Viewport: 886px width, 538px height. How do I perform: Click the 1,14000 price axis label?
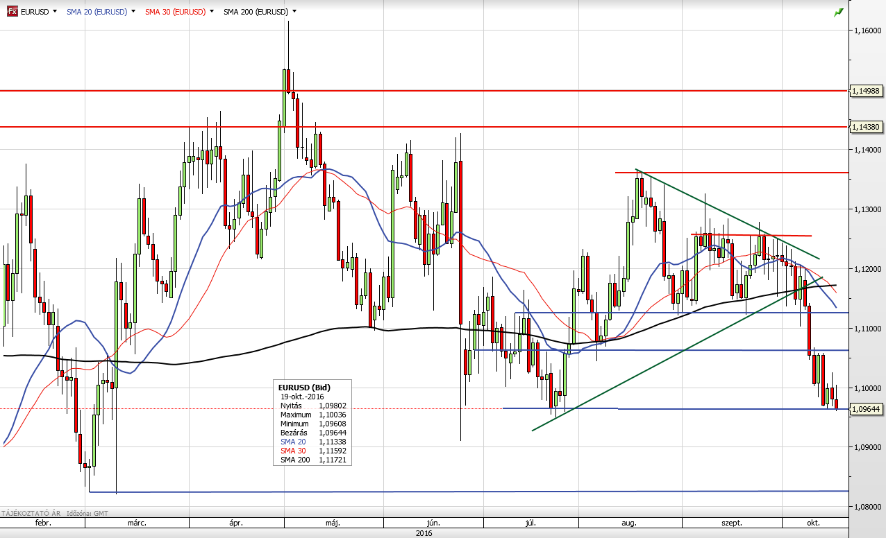click(x=869, y=150)
